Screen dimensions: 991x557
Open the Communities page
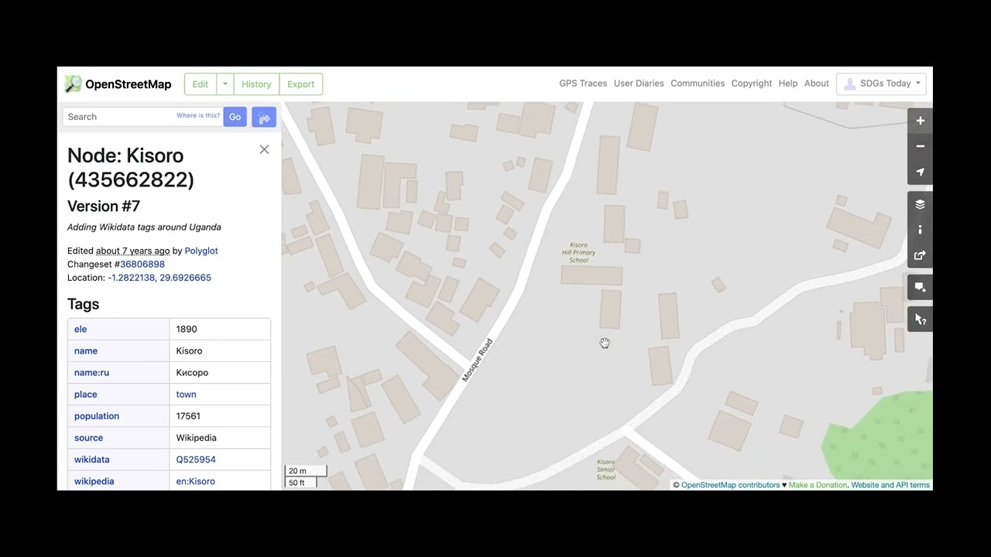(698, 84)
